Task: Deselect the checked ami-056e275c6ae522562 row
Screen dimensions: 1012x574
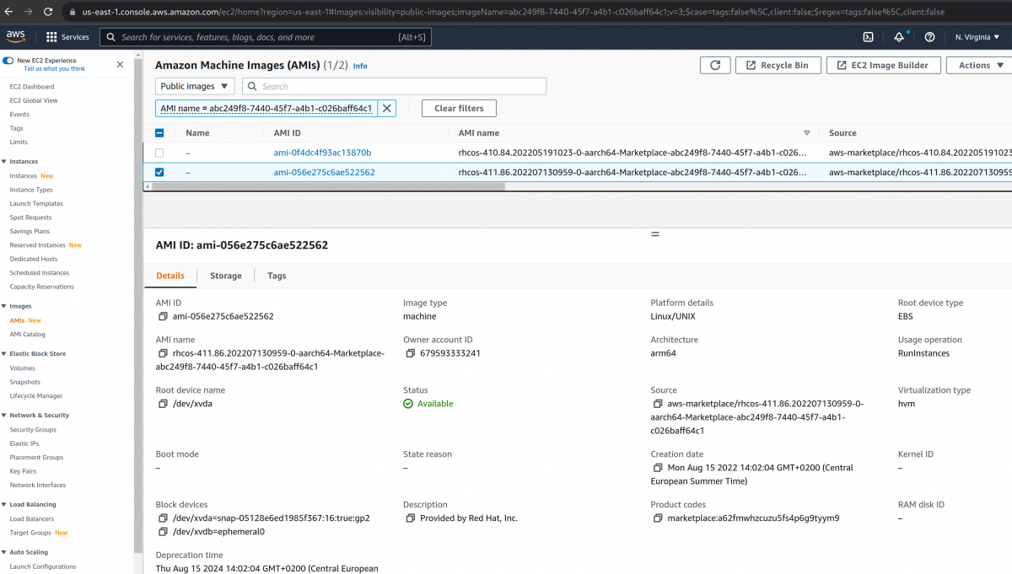Action: [159, 172]
